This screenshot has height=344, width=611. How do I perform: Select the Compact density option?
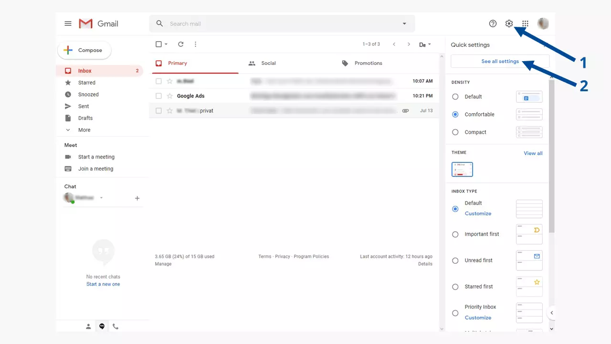click(455, 132)
